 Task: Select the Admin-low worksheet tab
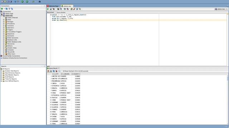(x=67, y=6)
